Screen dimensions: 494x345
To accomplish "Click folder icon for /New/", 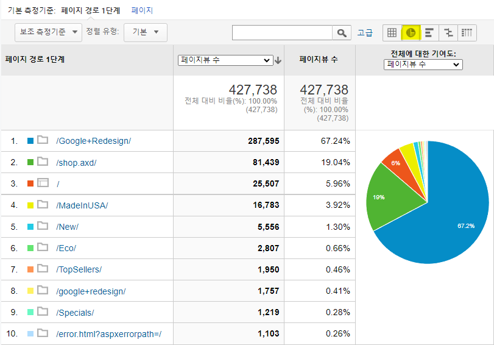I will pyautogui.click(x=43, y=226).
